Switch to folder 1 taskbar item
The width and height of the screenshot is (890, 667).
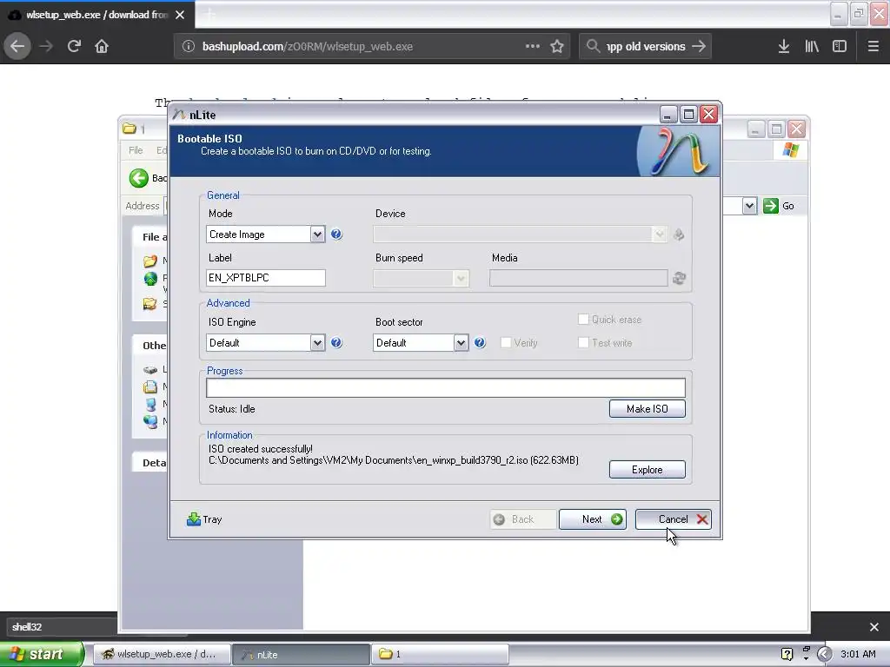coord(440,655)
